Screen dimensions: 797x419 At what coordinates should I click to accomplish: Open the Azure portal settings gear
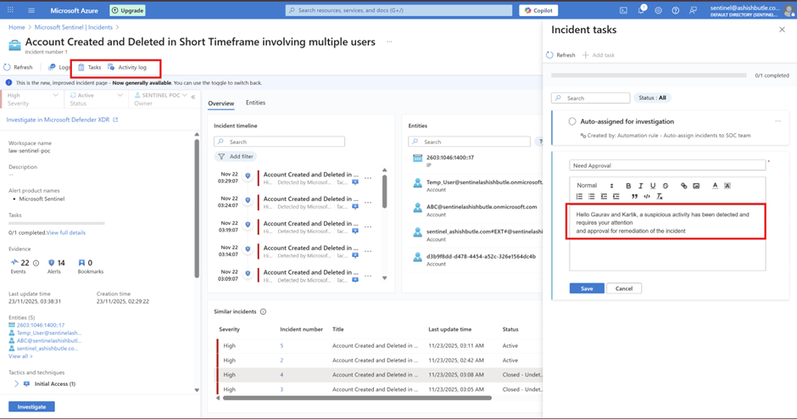(658, 10)
